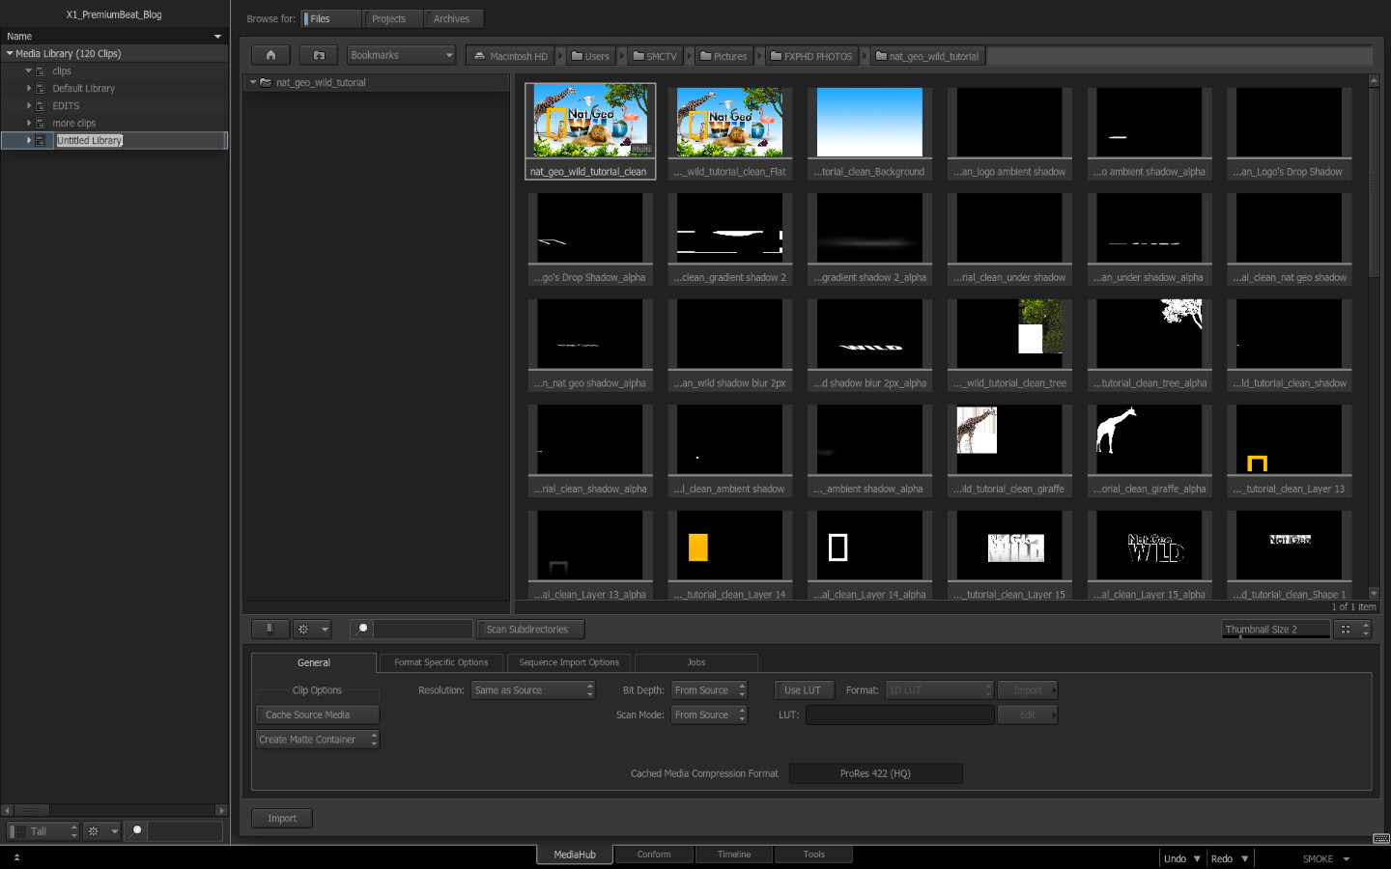
Task: Click the Home directory icon button
Action: [270, 56]
